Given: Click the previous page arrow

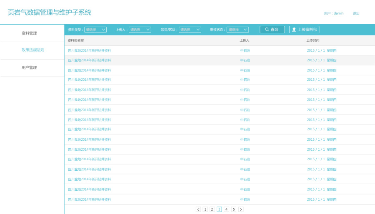Looking at the screenshot, I should click(x=198, y=209).
